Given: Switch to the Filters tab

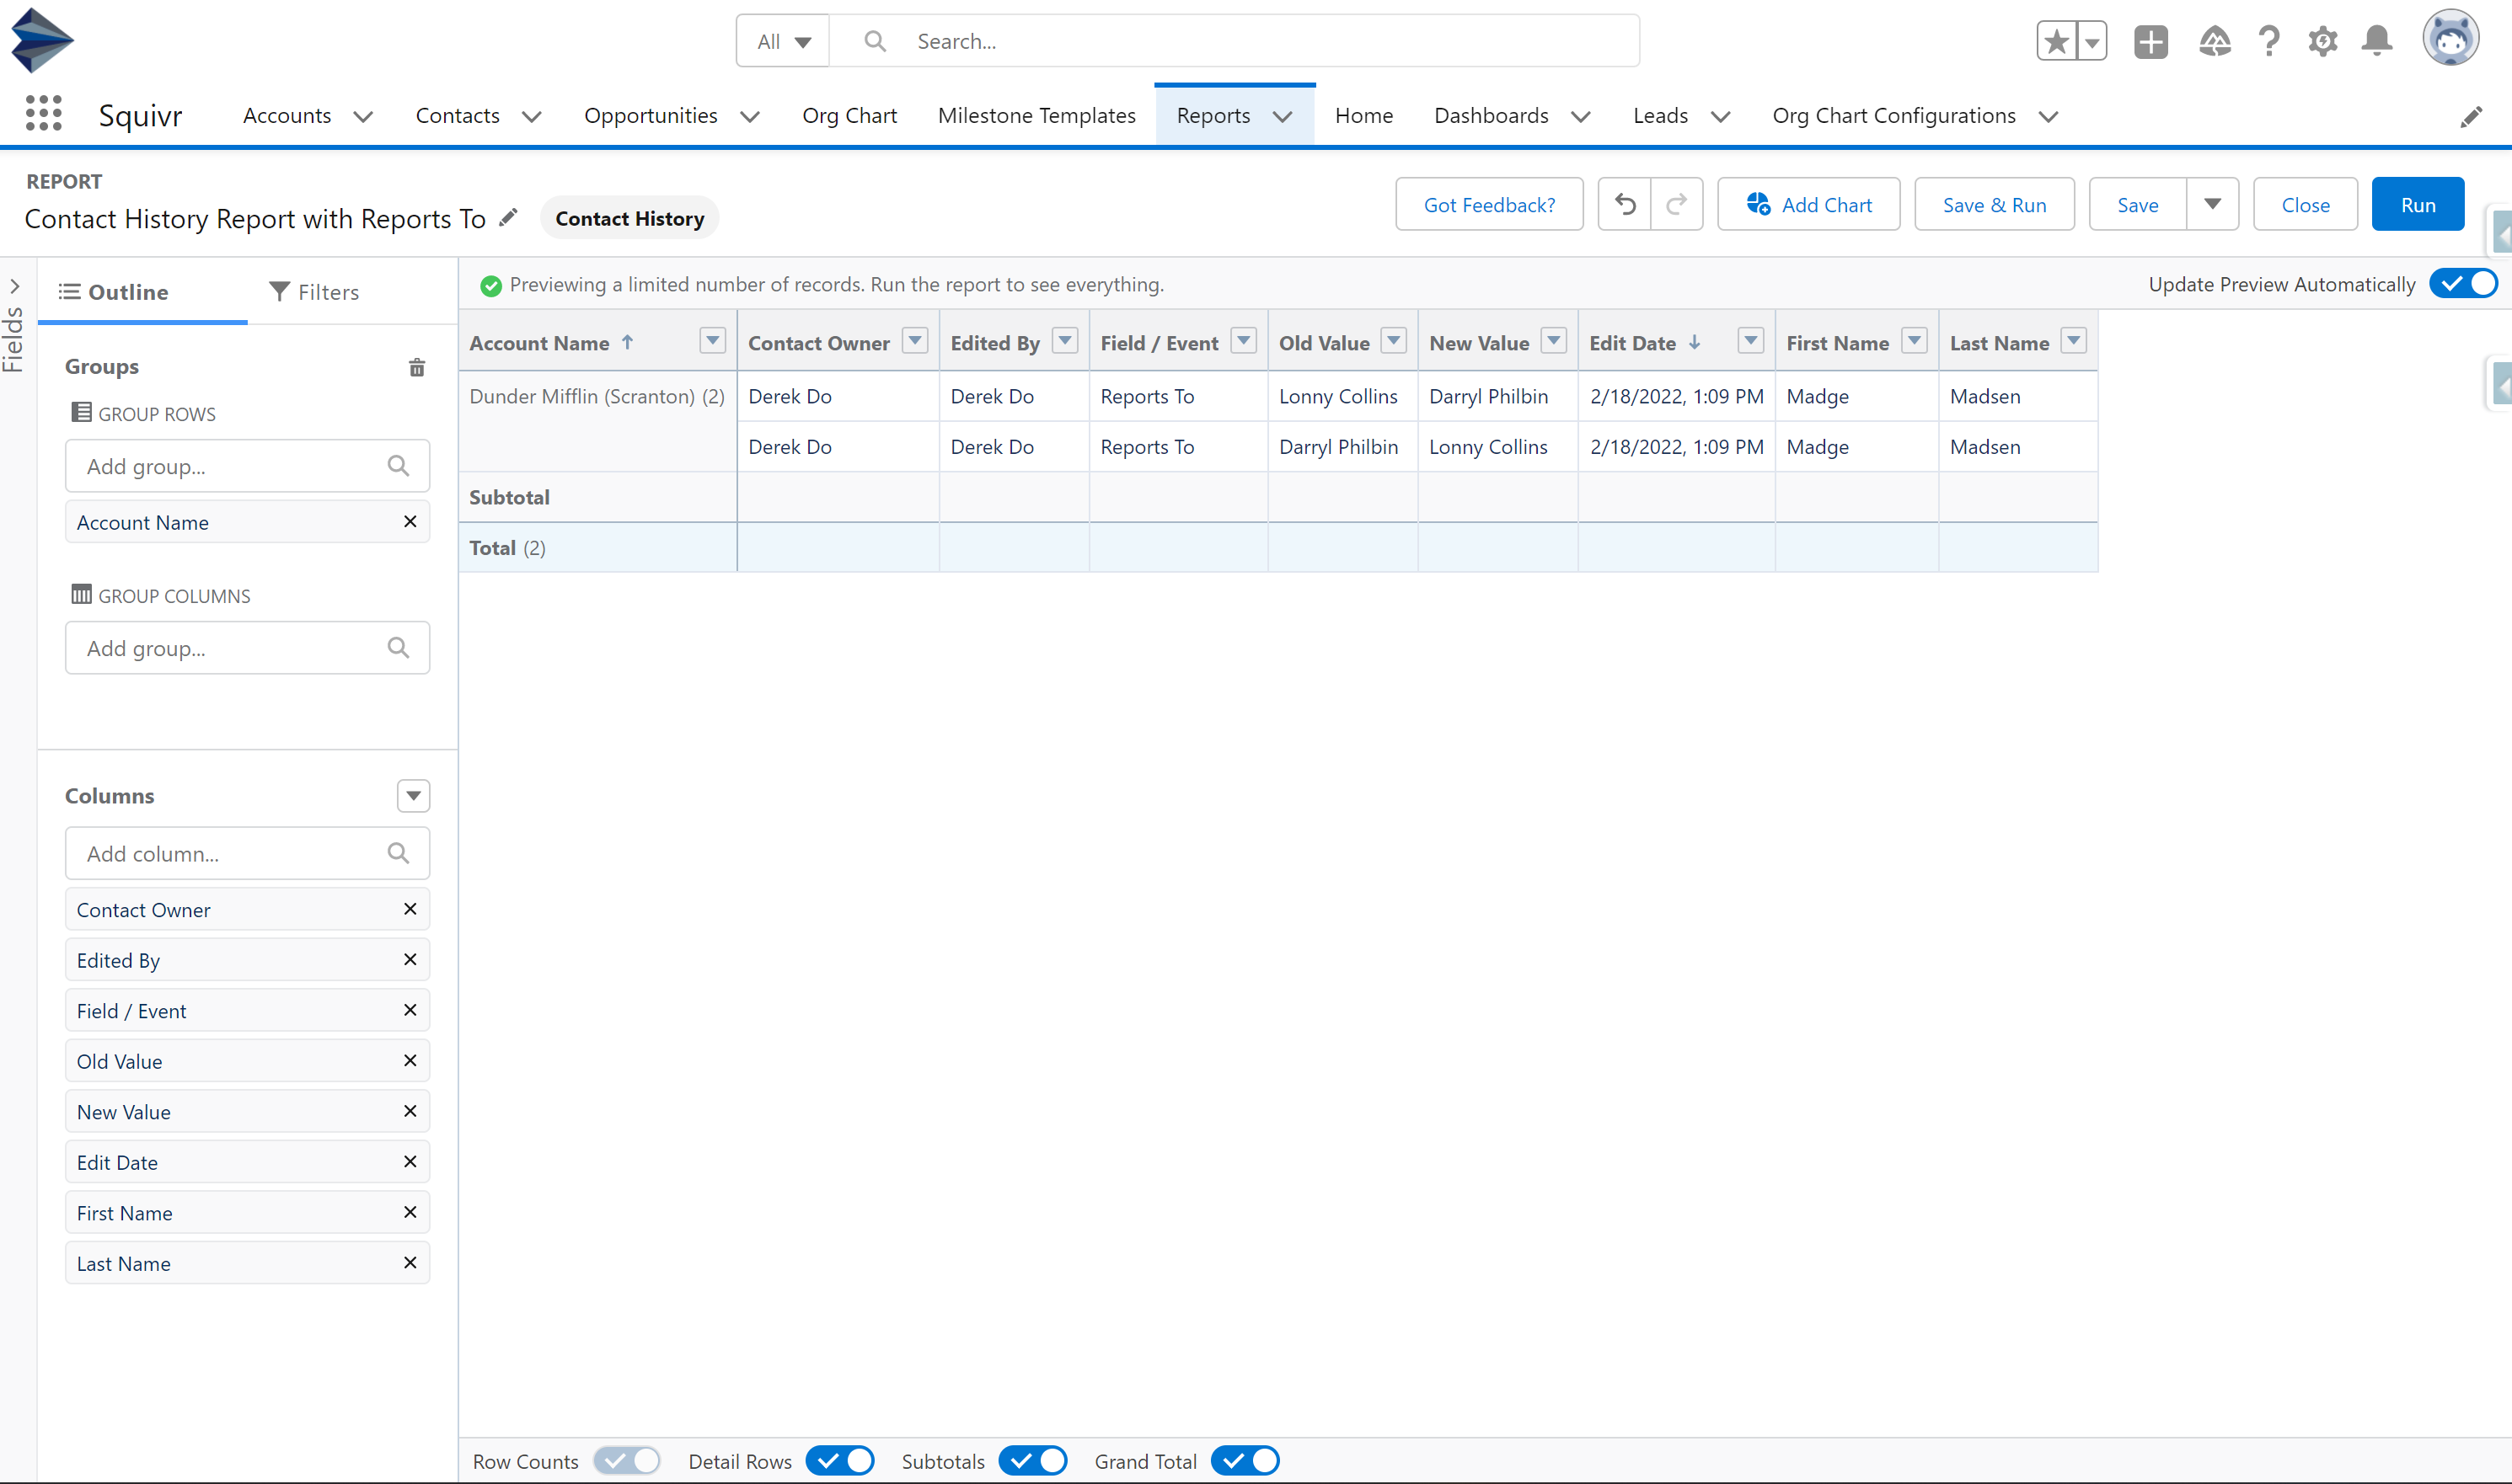Looking at the screenshot, I should [x=314, y=292].
